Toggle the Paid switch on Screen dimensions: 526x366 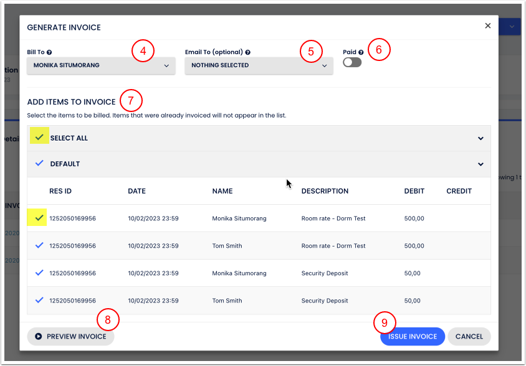click(x=352, y=63)
